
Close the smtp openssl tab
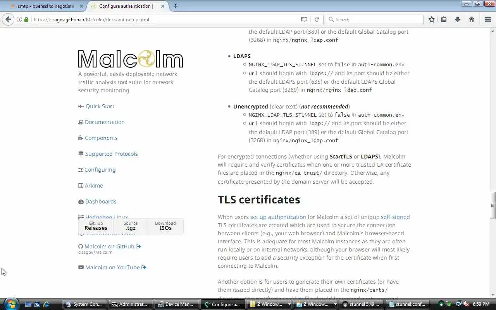tap(81, 6)
